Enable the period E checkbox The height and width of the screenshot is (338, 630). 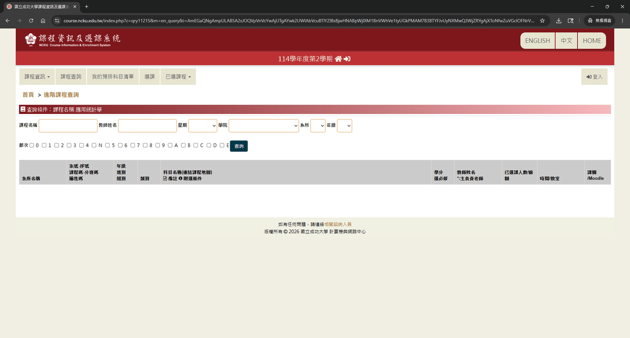pyautogui.click(x=222, y=145)
